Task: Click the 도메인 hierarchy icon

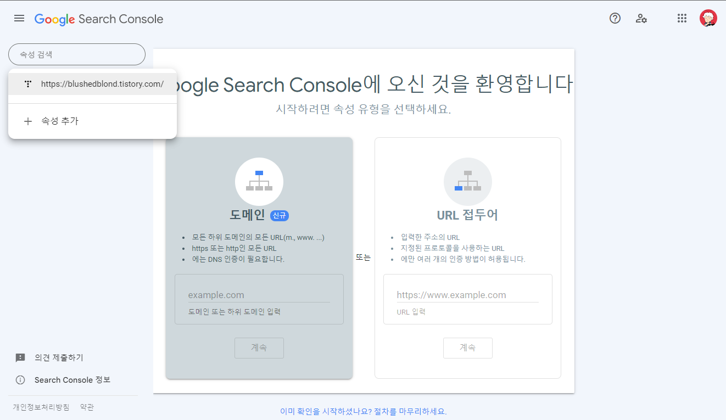Action: click(x=259, y=181)
